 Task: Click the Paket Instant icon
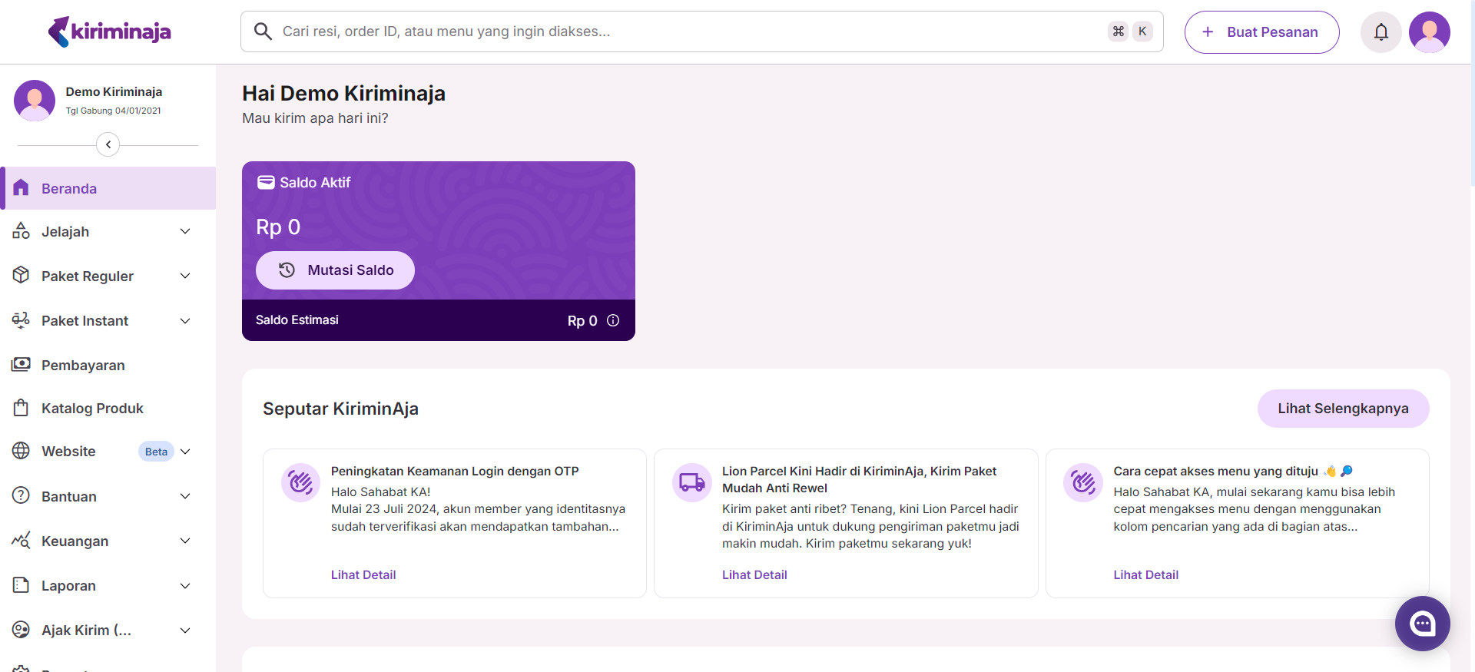click(21, 319)
